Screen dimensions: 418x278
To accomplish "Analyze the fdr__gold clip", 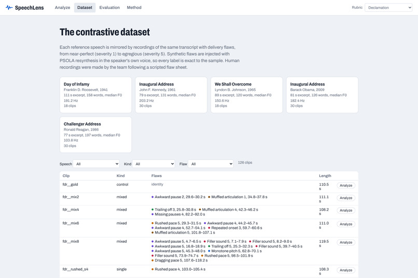I will (x=346, y=185).
